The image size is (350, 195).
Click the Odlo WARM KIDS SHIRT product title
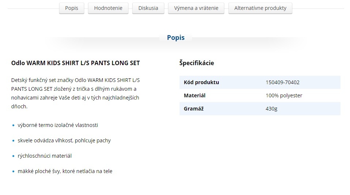point(75,63)
